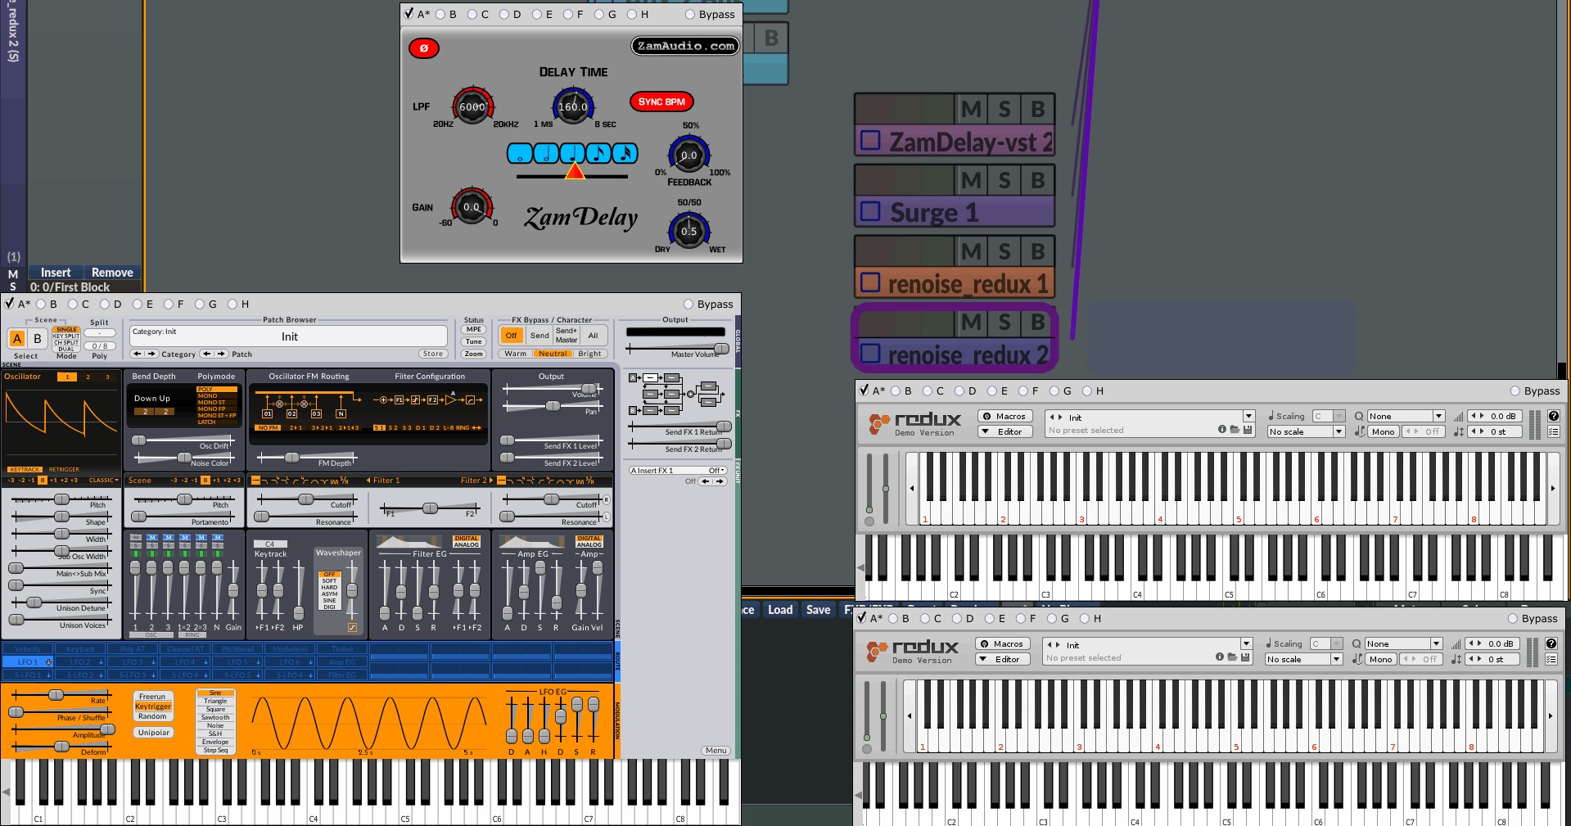Click the help question mark in upper Redux
This screenshot has width=1571, height=826.
pyautogui.click(x=1553, y=416)
